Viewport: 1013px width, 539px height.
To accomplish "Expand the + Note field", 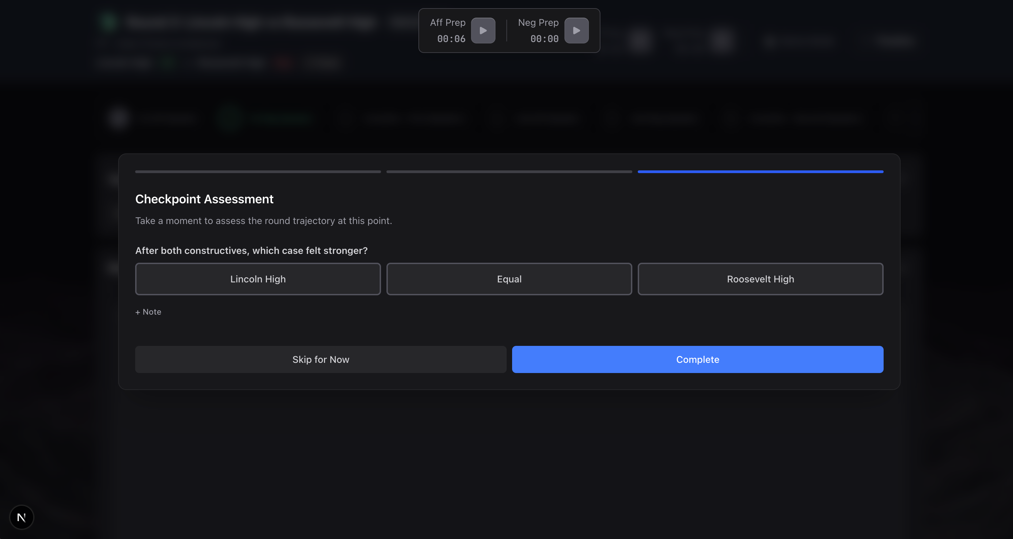I will 148,312.
